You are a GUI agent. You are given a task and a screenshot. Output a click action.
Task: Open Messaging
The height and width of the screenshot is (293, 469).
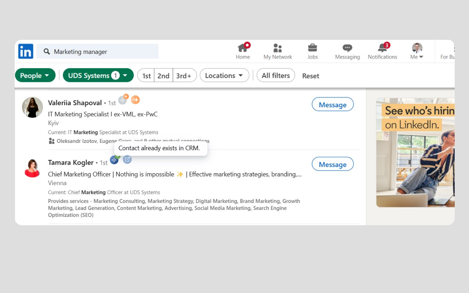pyautogui.click(x=347, y=51)
